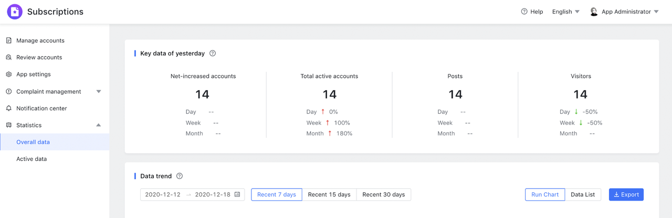The image size is (672, 218).
Task: Open the App Administrator user menu
Action: click(x=624, y=12)
